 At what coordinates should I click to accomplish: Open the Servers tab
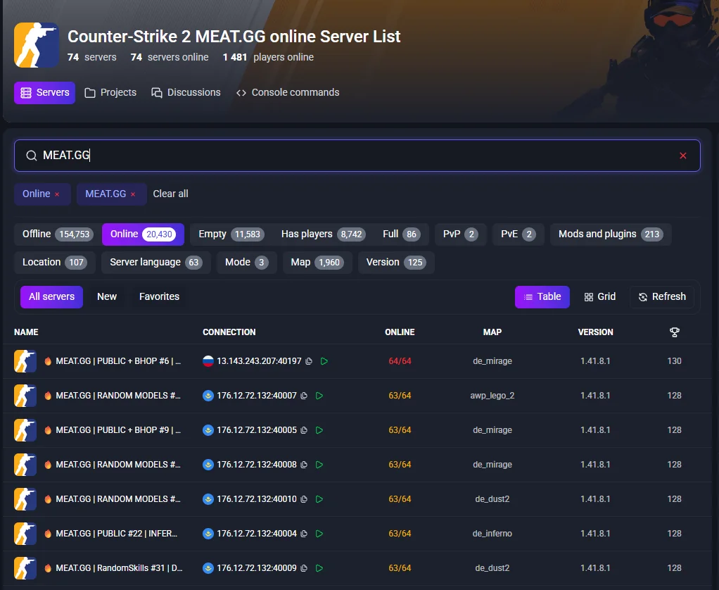coord(44,93)
